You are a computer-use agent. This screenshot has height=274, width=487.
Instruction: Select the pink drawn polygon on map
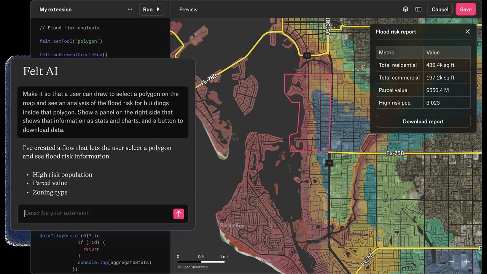(308, 113)
